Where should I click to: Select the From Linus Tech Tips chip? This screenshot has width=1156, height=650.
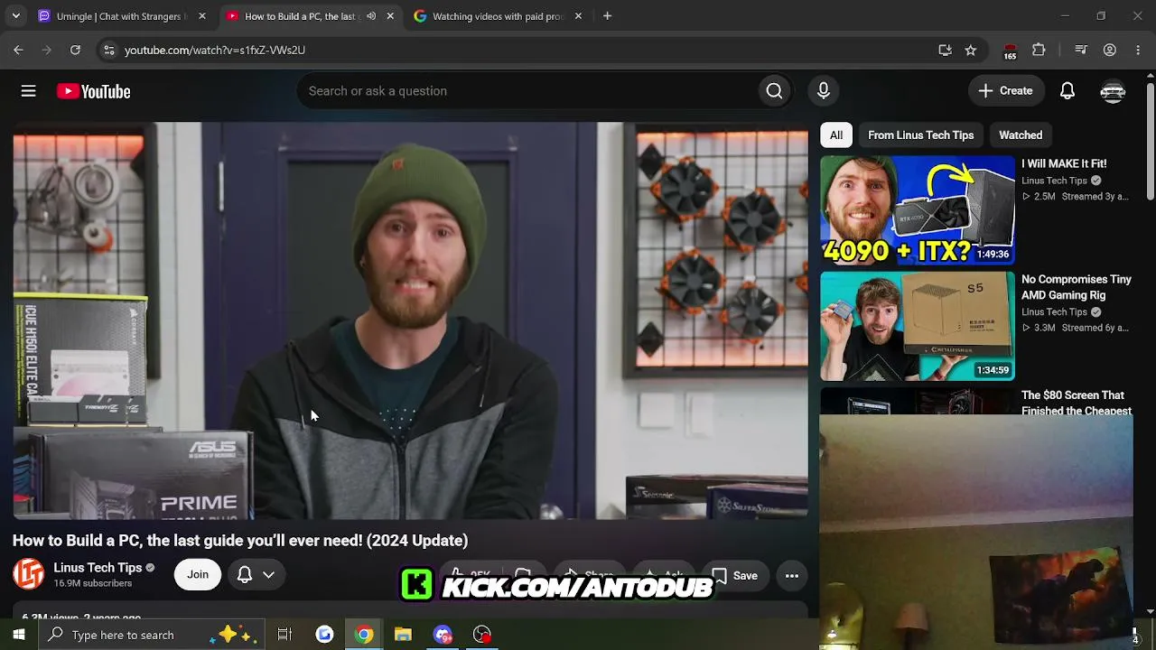[x=921, y=135]
